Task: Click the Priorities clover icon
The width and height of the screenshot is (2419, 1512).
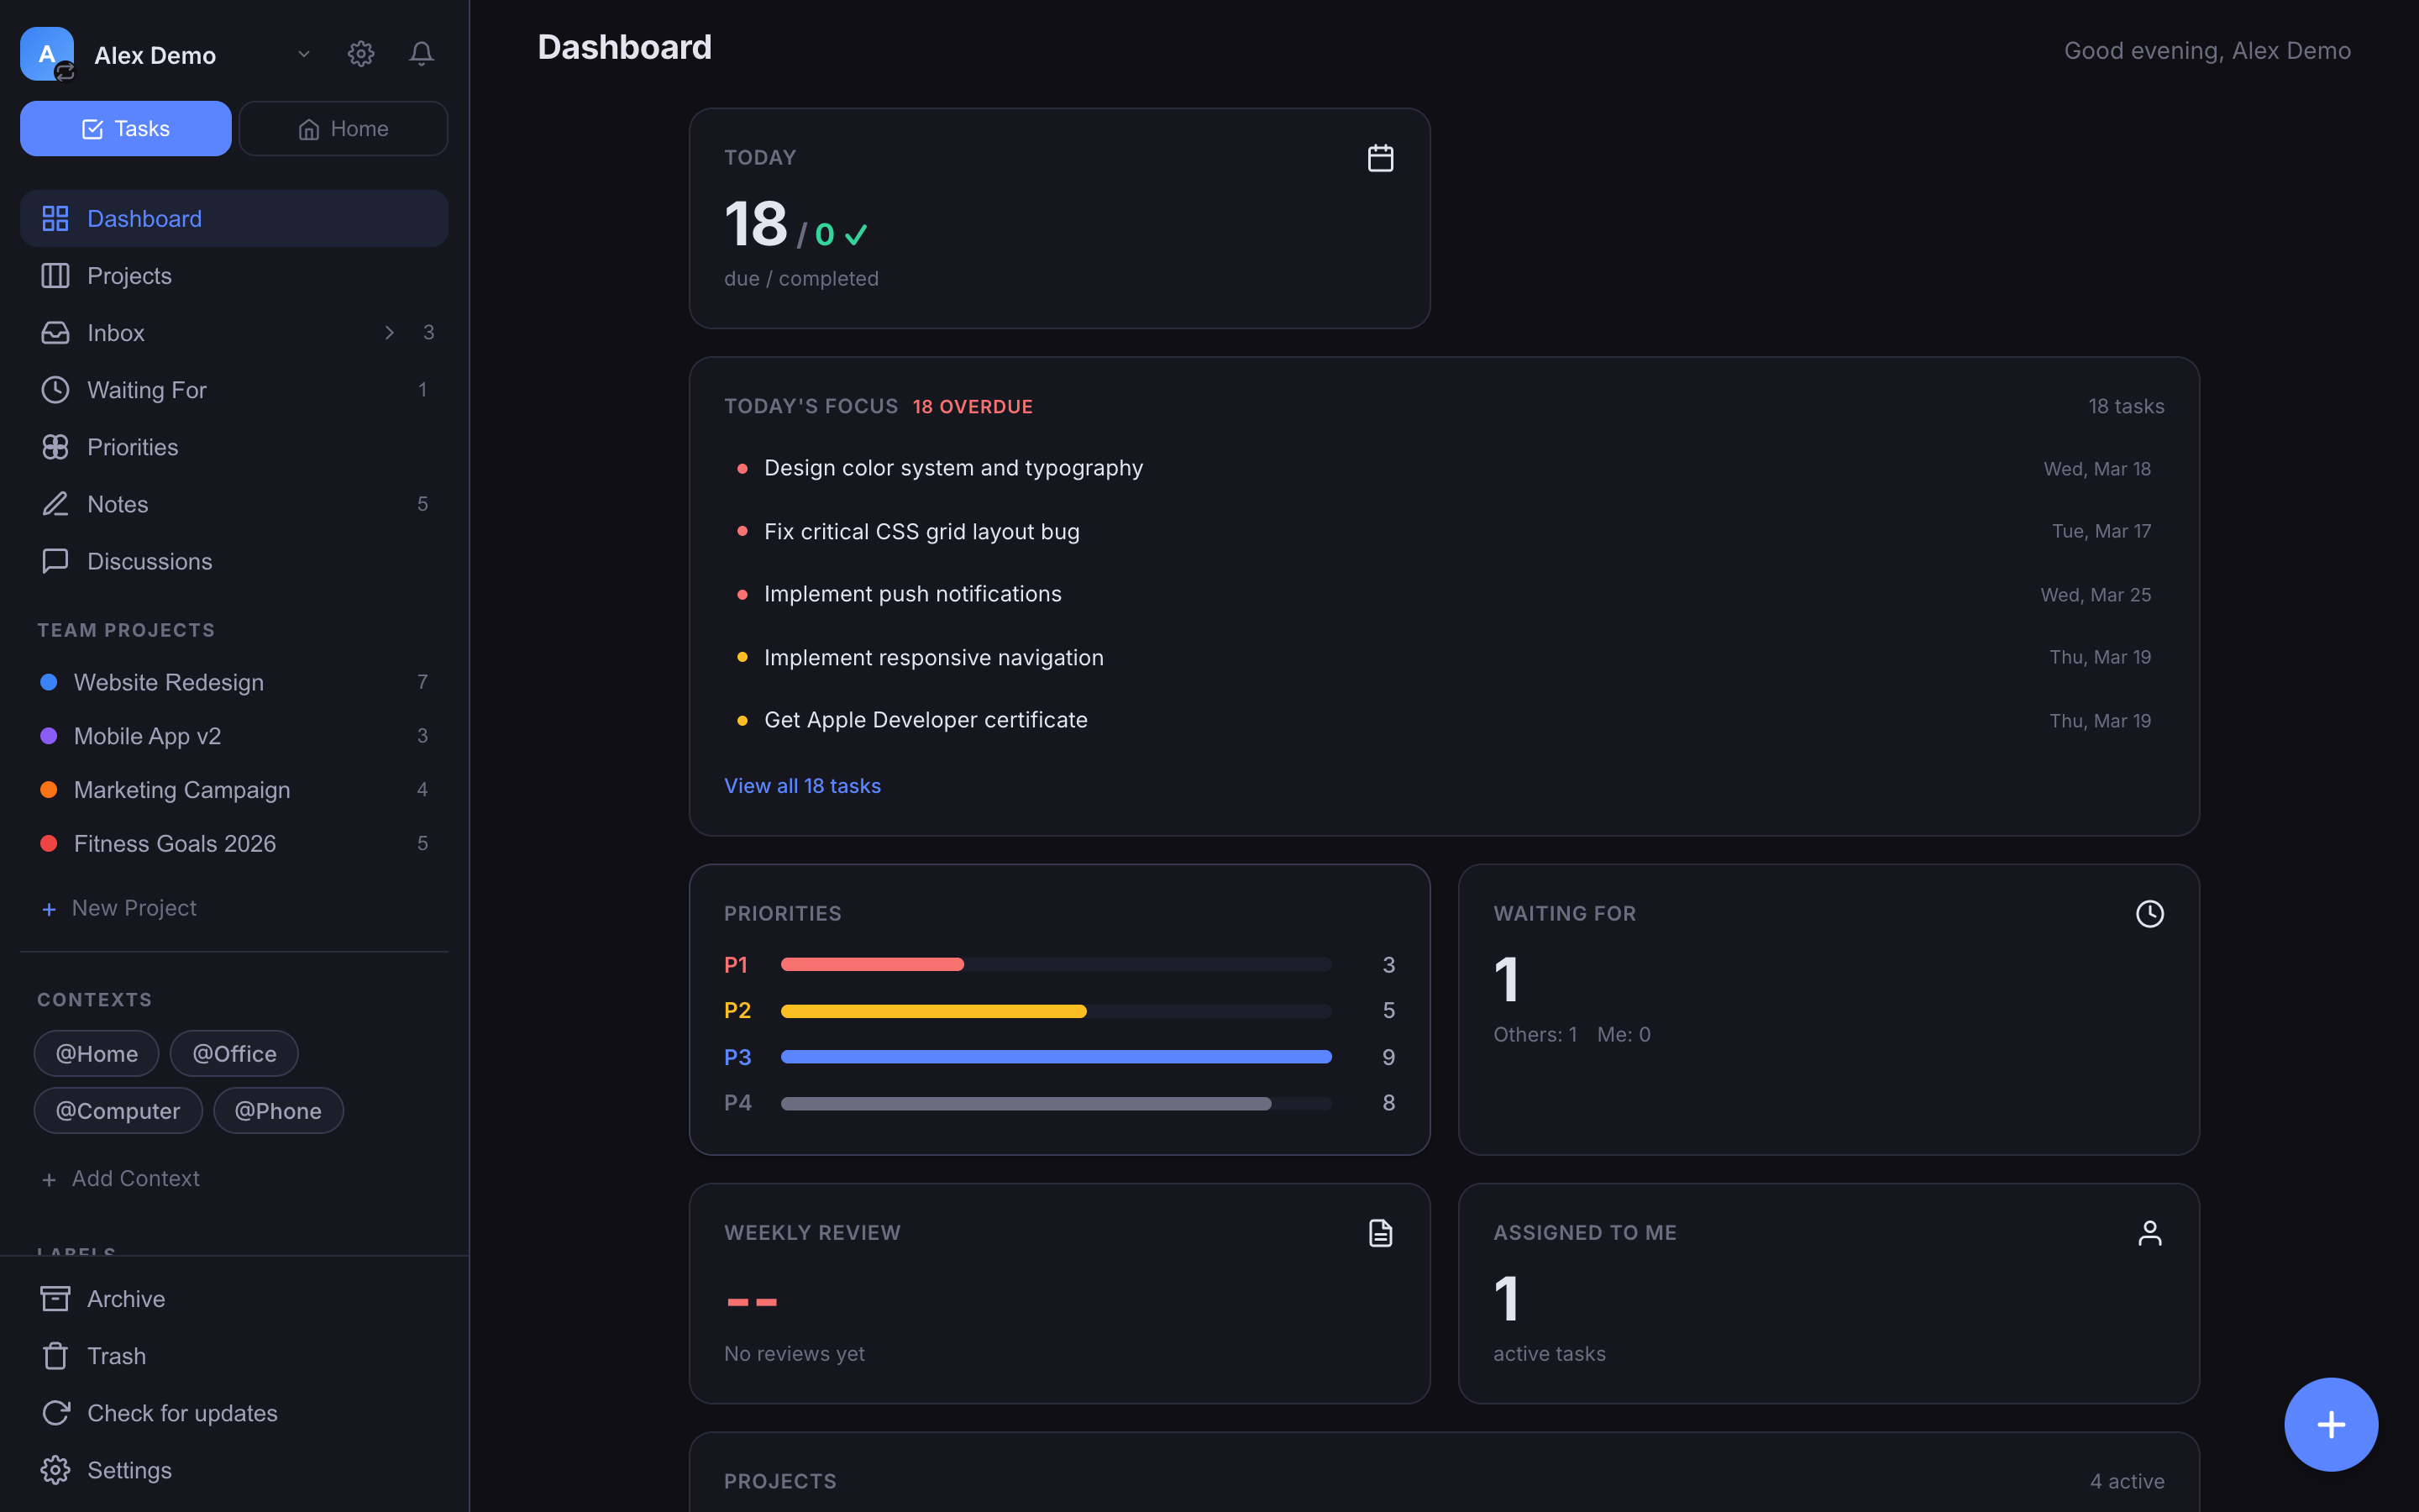Action: pos(55,447)
